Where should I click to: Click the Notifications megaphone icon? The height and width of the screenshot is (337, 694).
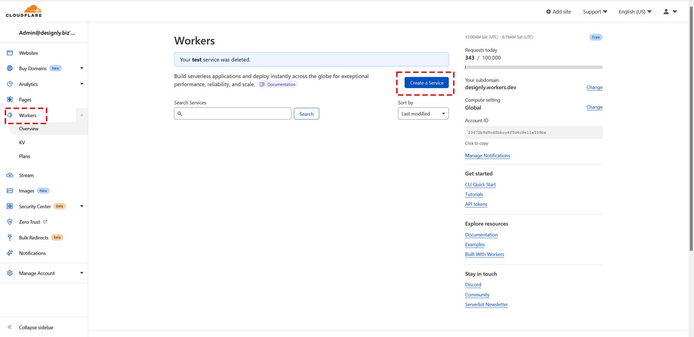(x=10, y=253)
